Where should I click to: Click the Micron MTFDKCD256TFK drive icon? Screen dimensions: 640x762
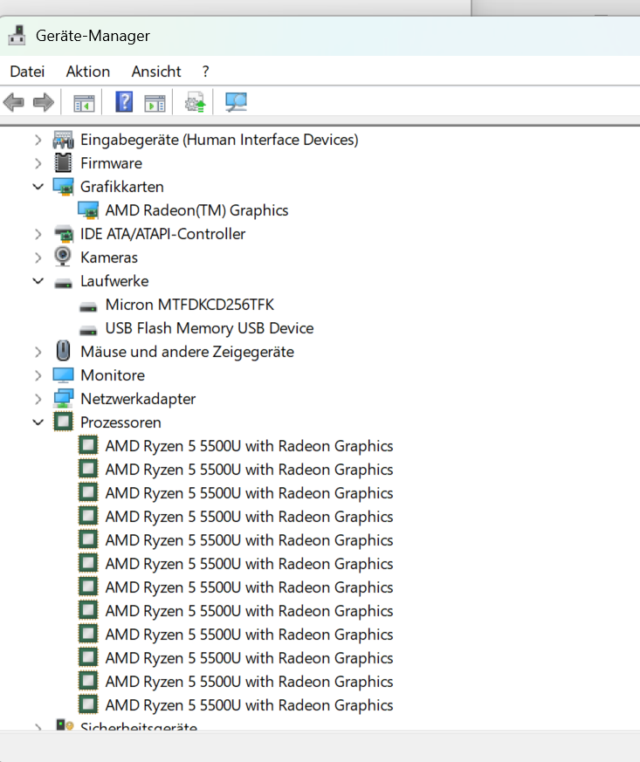pos(88,306)
